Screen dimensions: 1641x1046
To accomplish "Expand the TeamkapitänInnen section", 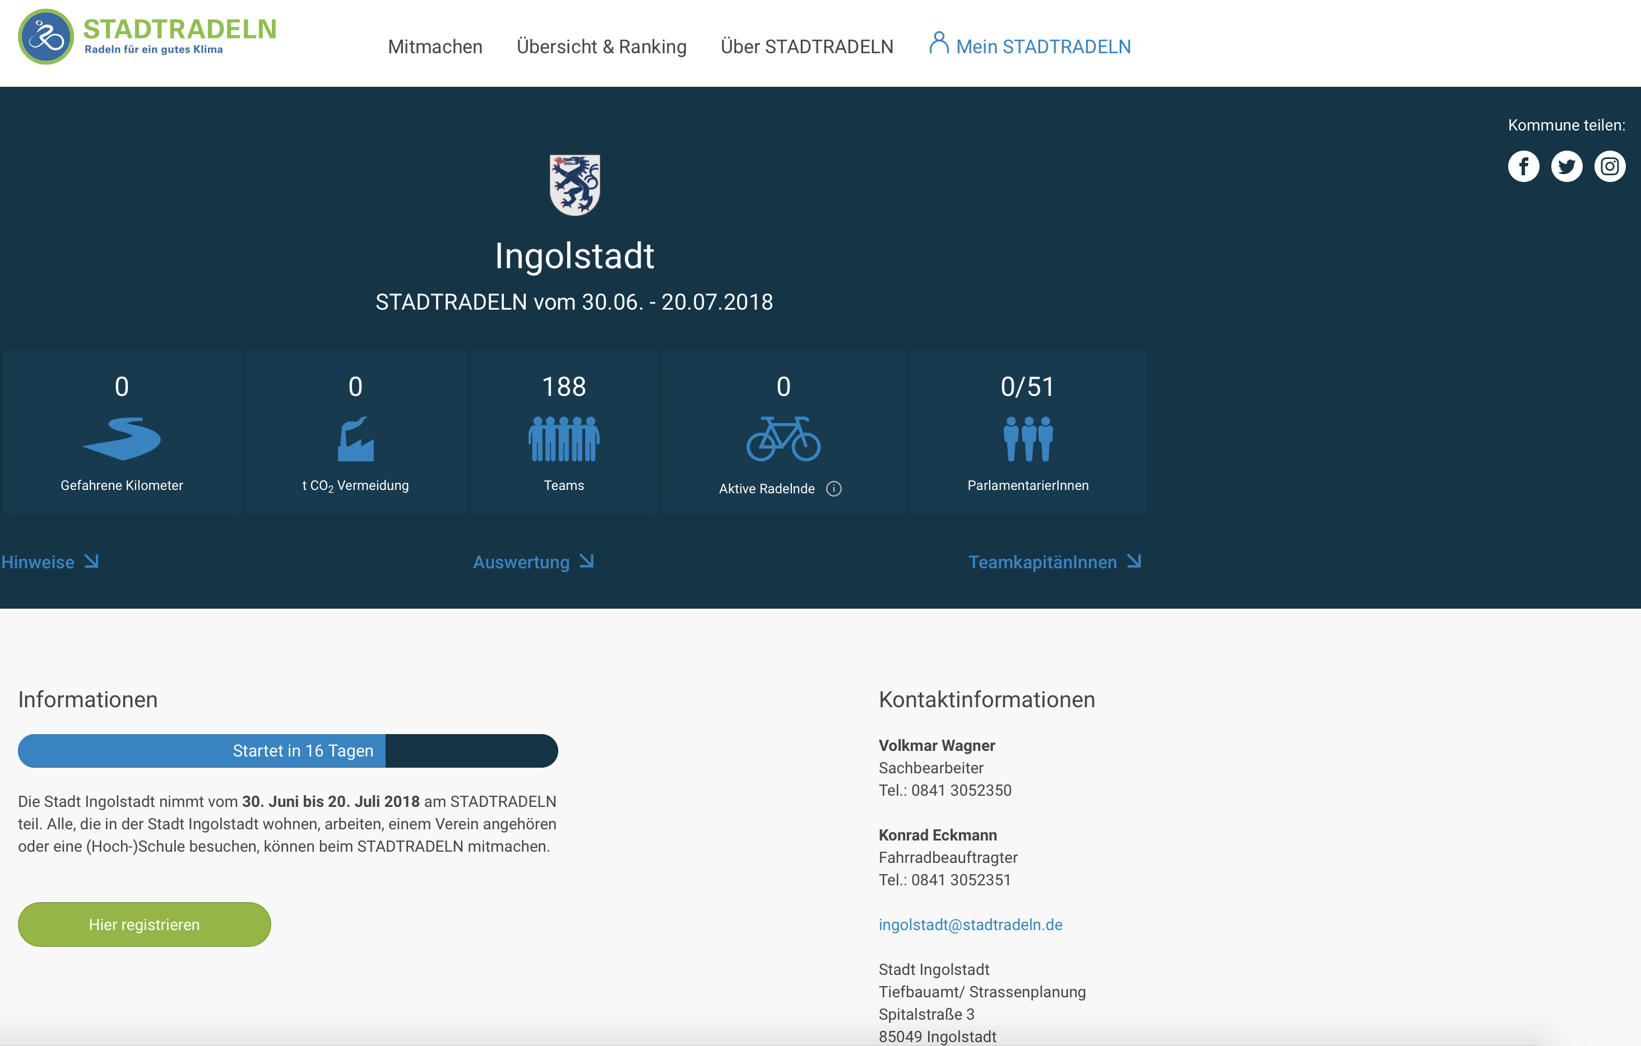I will pyautogui.click(x=1054, y=562).
